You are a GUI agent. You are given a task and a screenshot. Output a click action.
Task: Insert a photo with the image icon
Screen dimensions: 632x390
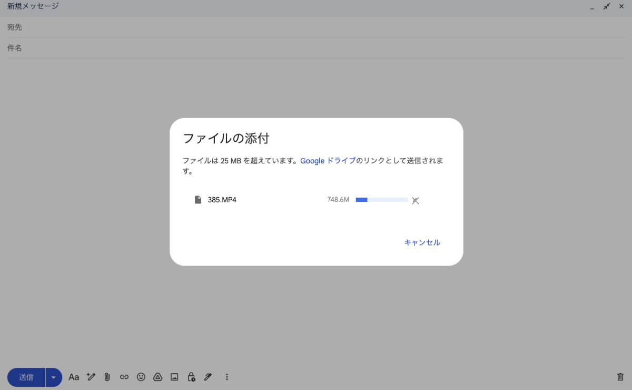[x=174, y=377]
